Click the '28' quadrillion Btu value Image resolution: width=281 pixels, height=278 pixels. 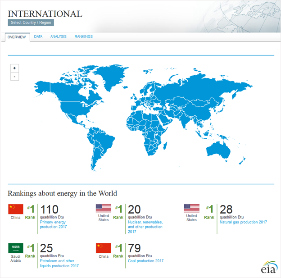(226, 210)
